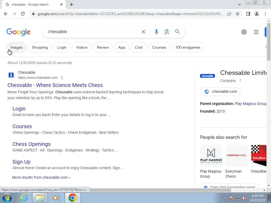Select the Images filter chip

tap(16, 47)
